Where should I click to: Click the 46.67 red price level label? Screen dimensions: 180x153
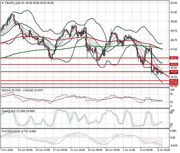(174, 58)
